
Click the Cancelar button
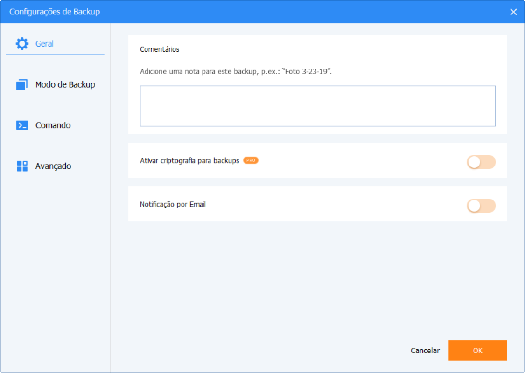(x=425, y=351)
